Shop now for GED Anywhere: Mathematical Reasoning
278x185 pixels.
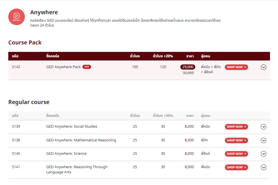(236, 140)
